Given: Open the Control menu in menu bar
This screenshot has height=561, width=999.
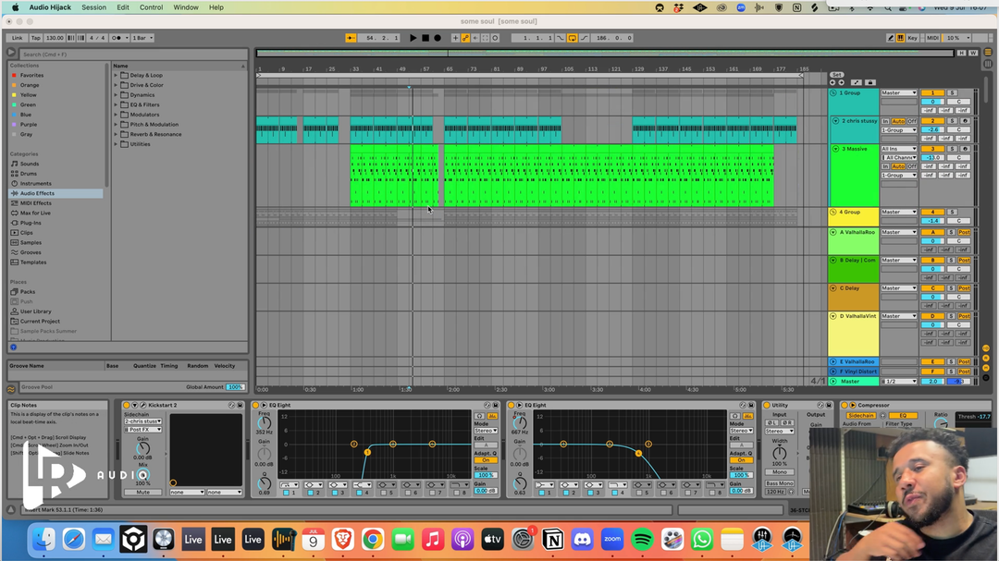Looking at the screenshot, I should [x=151, y=7].
